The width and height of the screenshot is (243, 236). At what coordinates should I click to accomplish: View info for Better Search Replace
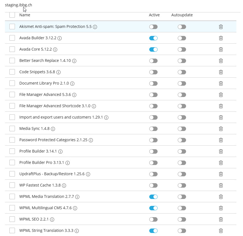[74, 61]
